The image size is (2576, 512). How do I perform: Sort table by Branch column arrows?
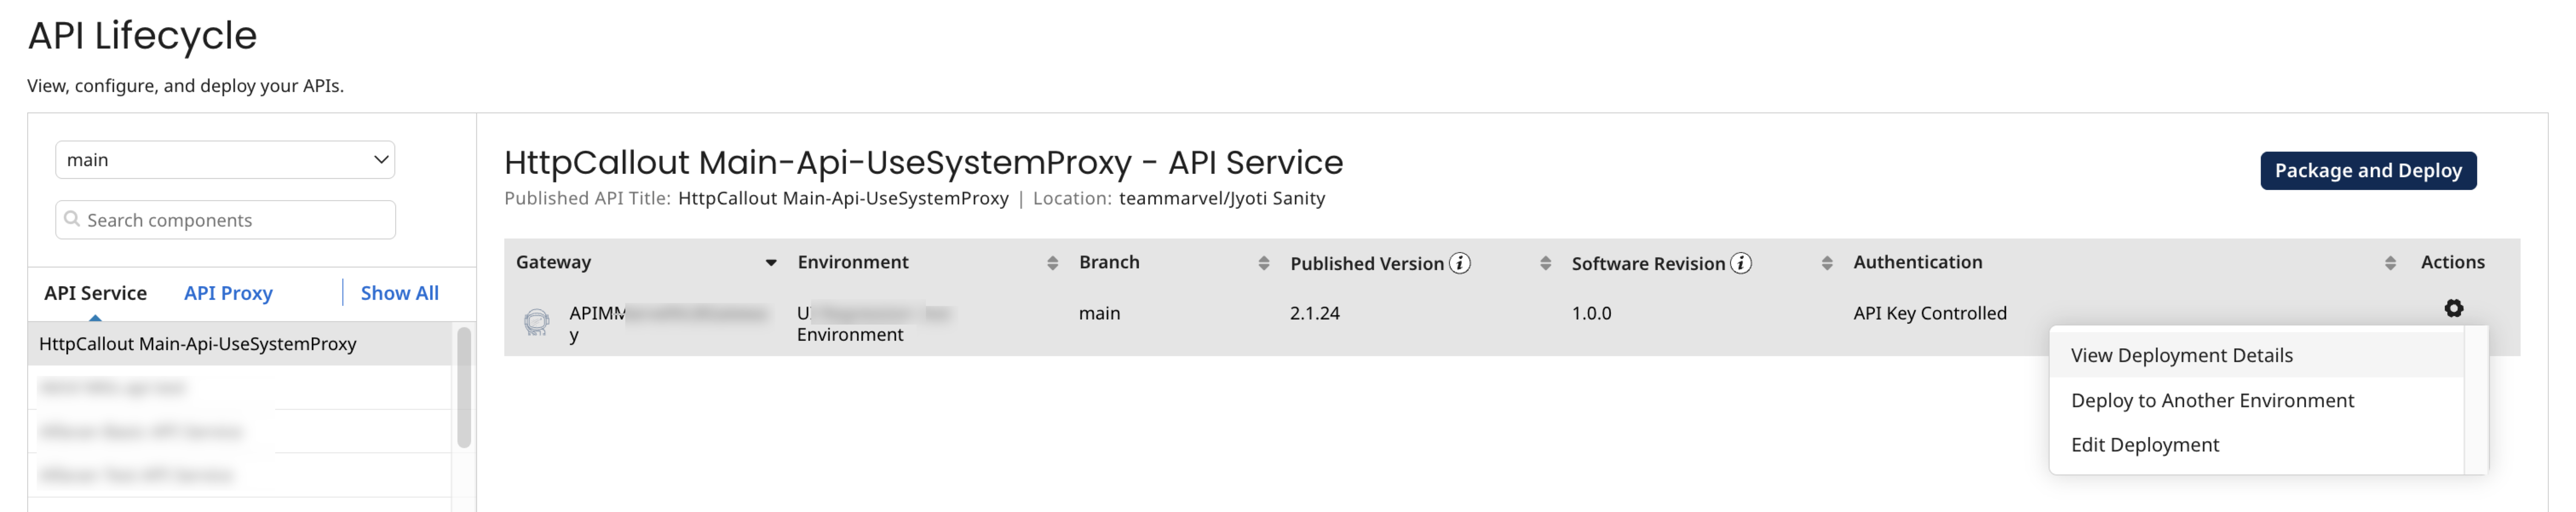1264,263
